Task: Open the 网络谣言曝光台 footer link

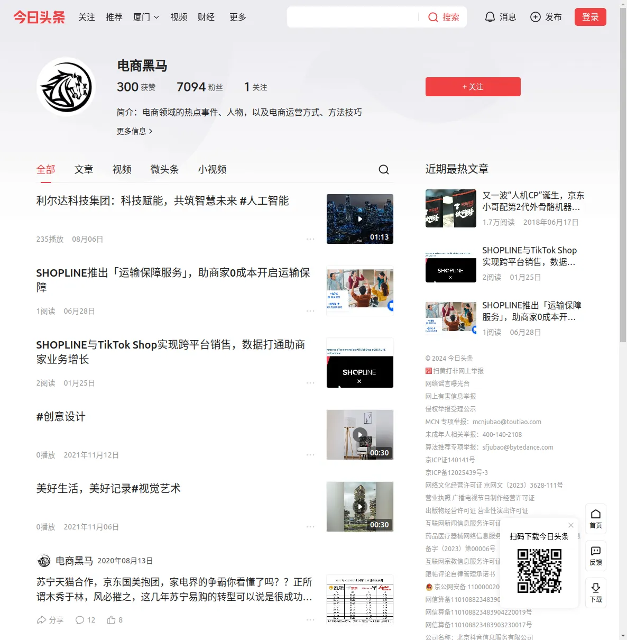Action: tap(447, 383)
